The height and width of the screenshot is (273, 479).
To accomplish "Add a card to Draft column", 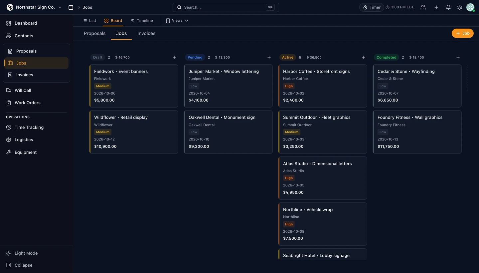I will 175,57.
